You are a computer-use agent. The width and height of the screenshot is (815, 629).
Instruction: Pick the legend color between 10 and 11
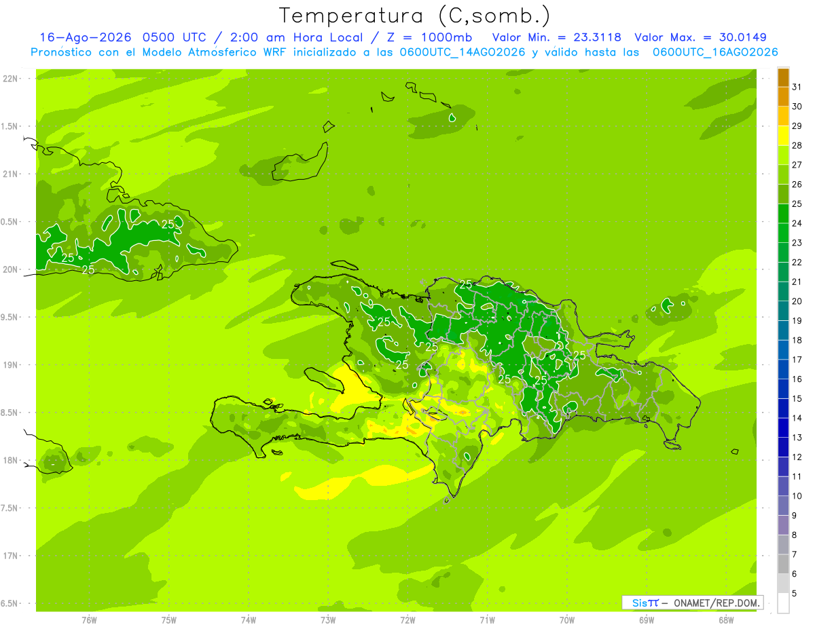click(783, 486)
